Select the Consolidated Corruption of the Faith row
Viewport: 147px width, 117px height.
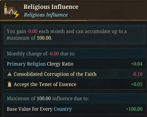point(75,74)
